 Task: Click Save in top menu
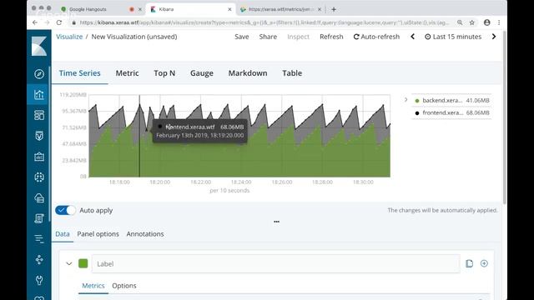[x=242, y=37]
